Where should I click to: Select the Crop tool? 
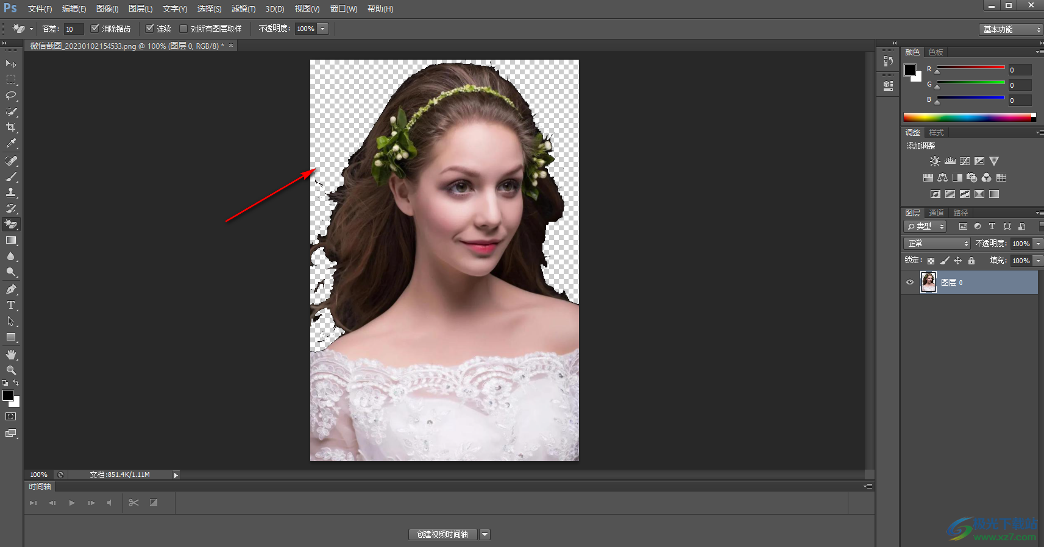coord(11,127)
